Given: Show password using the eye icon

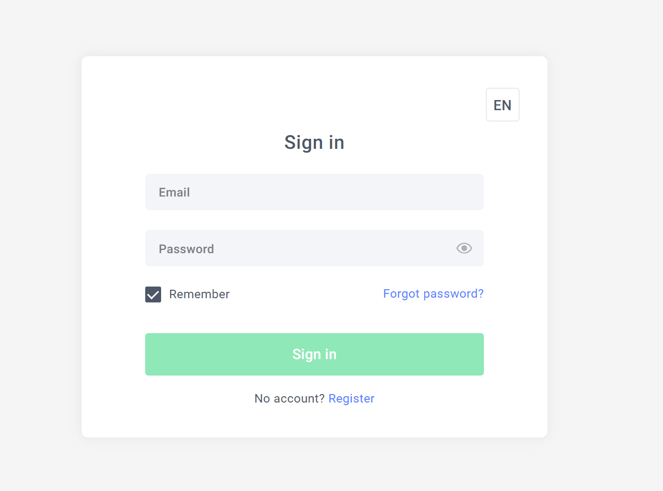Looking at the screenshot, I should tap(464, 248).
